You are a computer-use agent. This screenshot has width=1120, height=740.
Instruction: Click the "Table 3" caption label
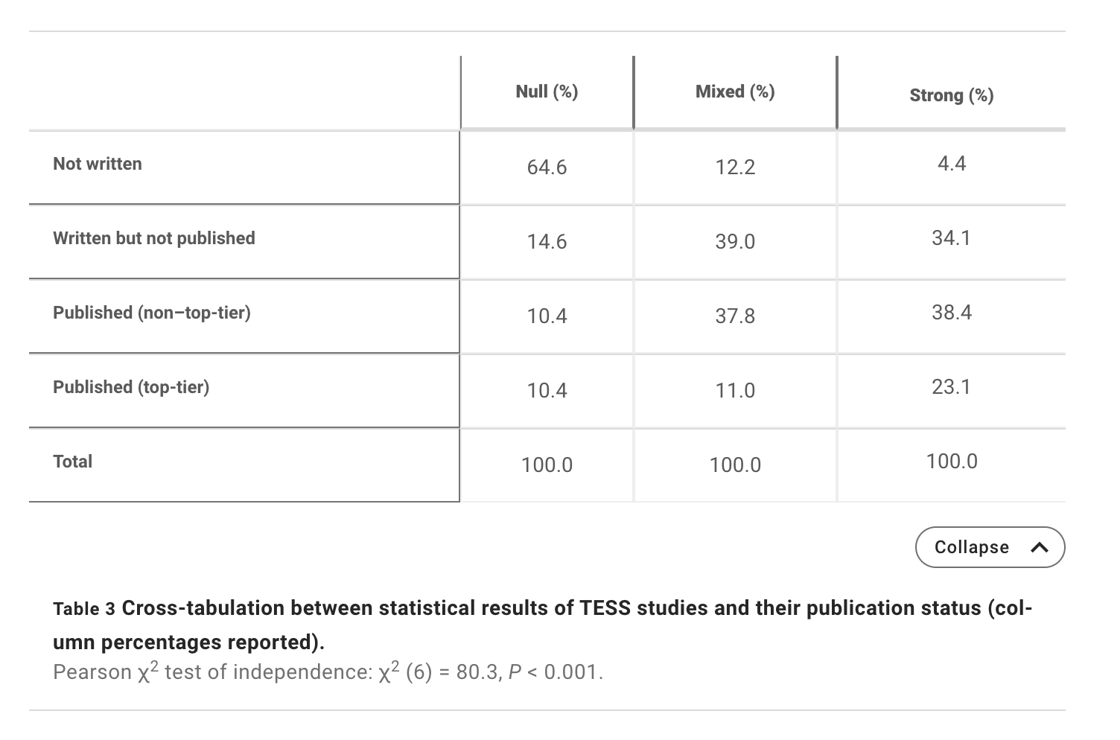[83, 609]
